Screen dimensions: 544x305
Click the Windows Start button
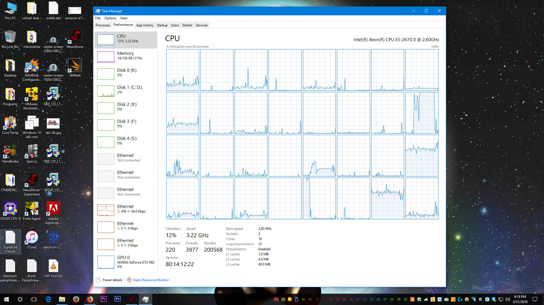coord(6,299)
